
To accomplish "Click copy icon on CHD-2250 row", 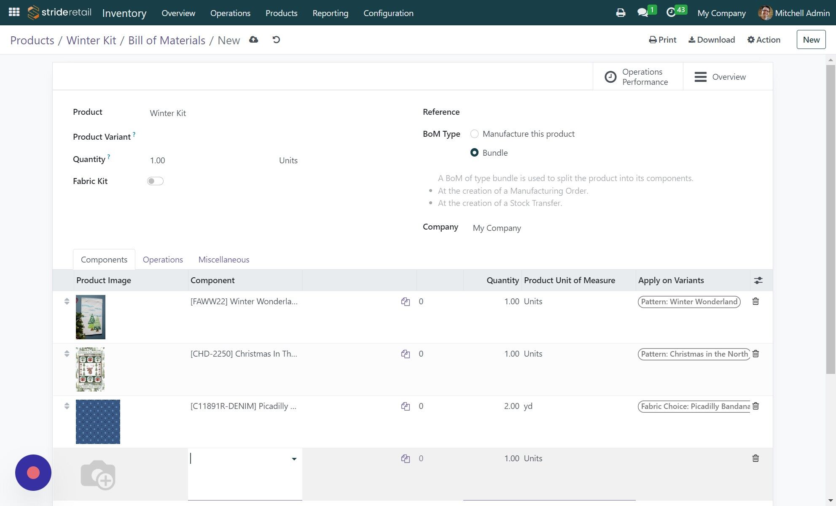I will 406,354.
